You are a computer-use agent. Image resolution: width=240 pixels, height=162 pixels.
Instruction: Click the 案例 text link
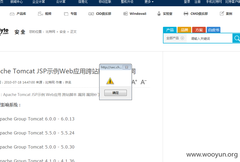point(229,14)
